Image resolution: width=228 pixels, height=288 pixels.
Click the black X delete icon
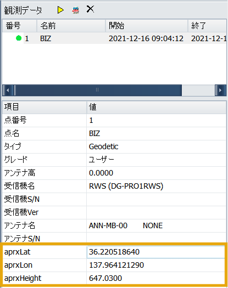pos(90,9)
